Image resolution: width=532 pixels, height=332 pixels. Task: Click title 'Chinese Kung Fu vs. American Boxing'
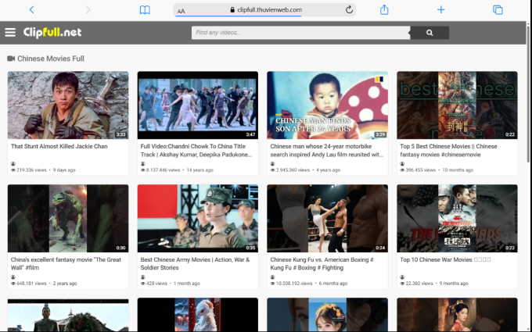pyautogui.click(x=322, y=263)
